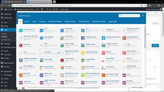Follow the Learn more about Snippet Preview link
The width and height of the screenshot is (164, 92).
pos(87,88)
